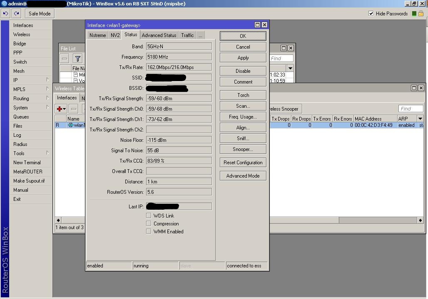Image resolution: width=428 pixels, height=299 pixels.
Task: Toggle the Compression checkbox
Action: pyautogui.click(x=149, y=223)
